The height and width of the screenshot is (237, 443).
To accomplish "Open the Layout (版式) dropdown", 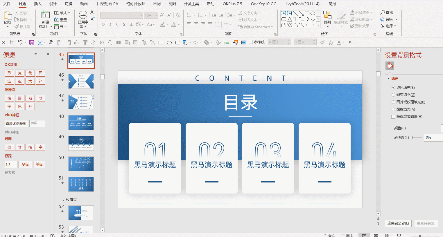I will pos(62,13).
